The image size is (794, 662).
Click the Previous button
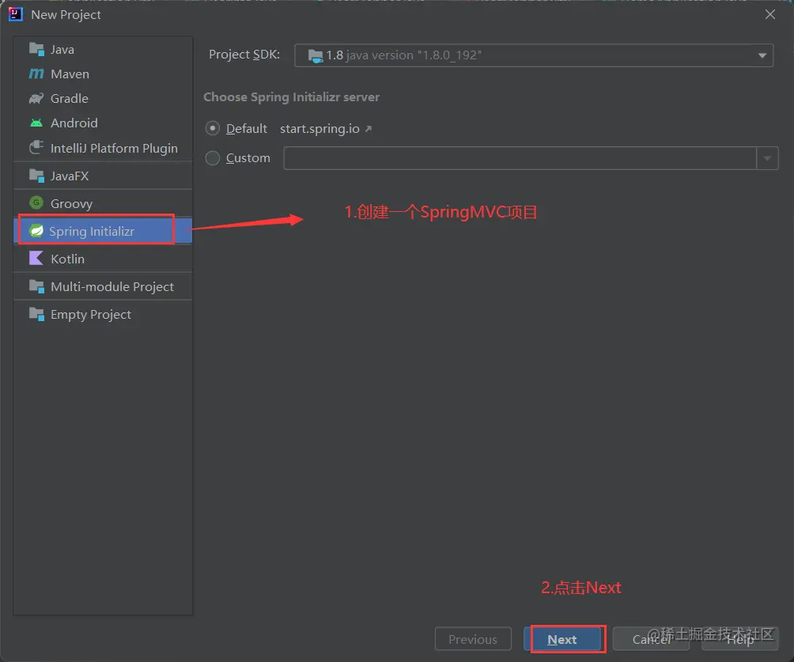pos(473,639)
